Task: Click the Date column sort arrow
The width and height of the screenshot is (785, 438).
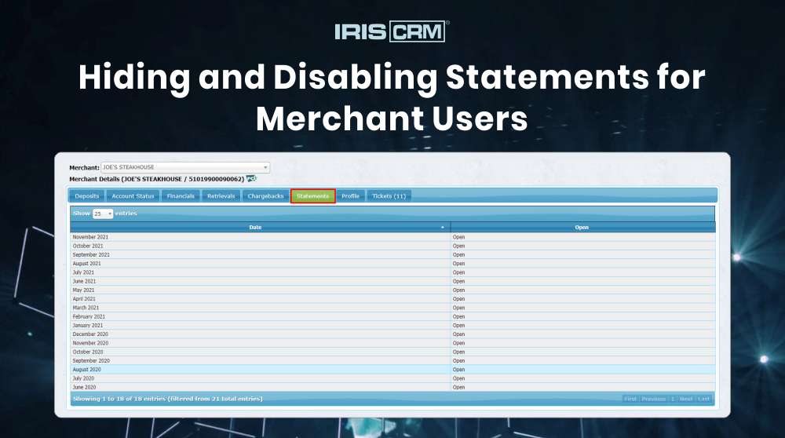Action: tap(443, 228)
